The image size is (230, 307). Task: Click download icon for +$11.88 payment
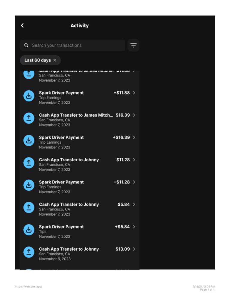coord(29,96)
